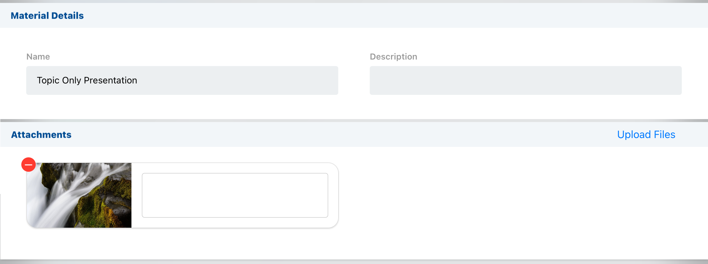
Task: Click the Description field label
Action: coord(393,57)
